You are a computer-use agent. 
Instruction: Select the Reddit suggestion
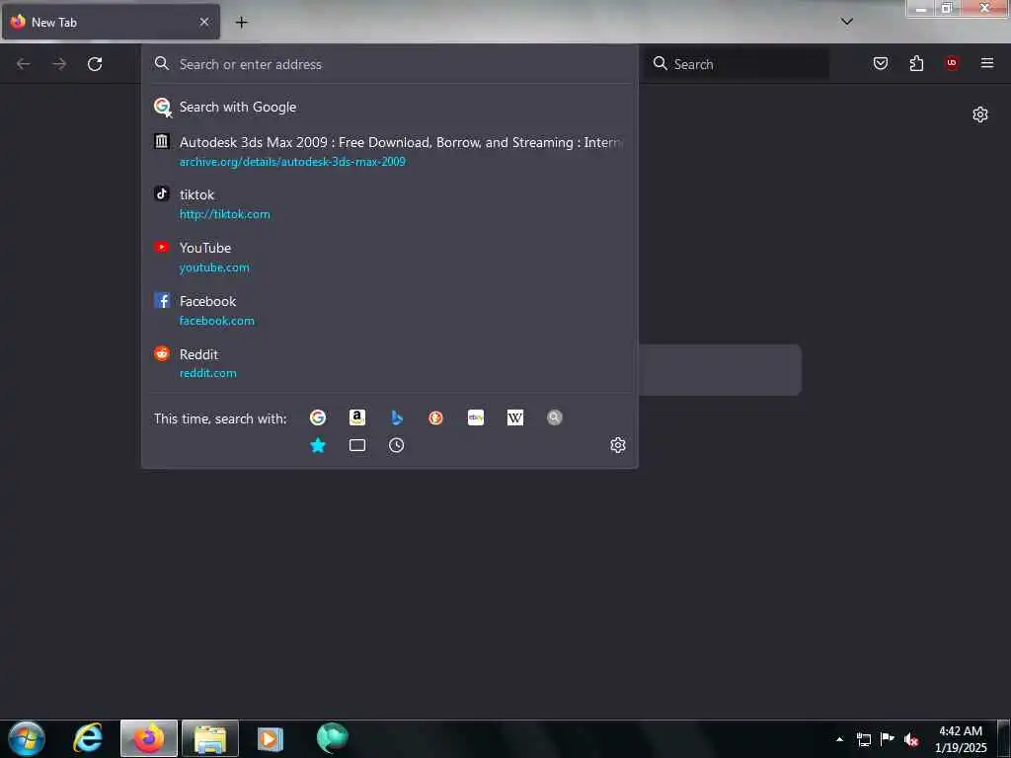coord(389,363)
